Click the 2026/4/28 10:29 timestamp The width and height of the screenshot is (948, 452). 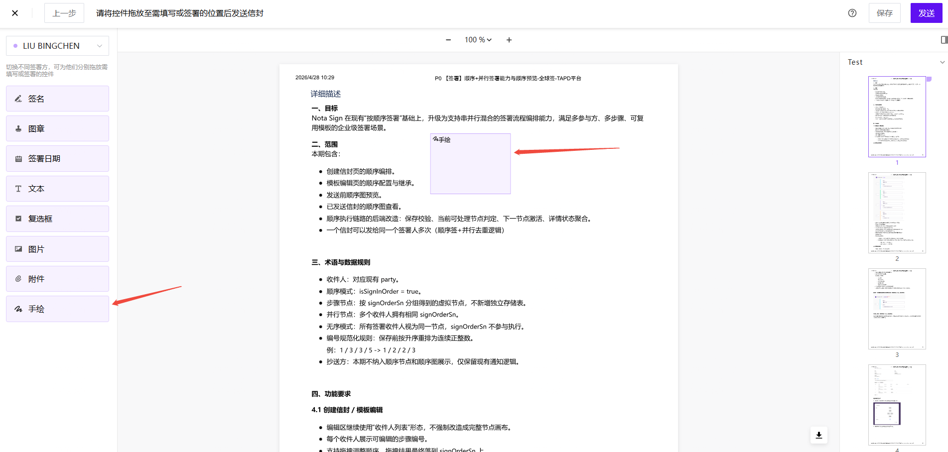click(315, 78)
